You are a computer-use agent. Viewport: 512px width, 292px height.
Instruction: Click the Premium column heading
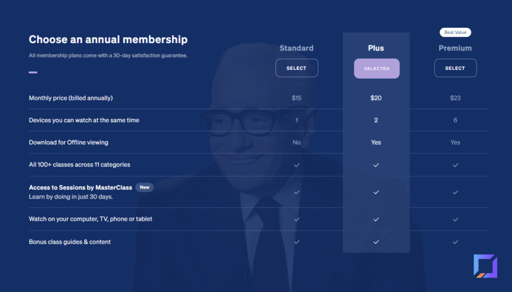tap(455, 48)
